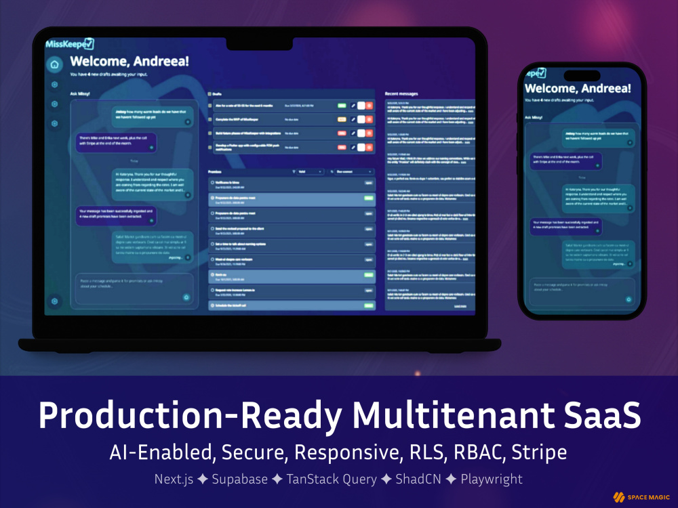This screenshot has height=508, width=678.
Task: Send the message in laptop Ask Missy box
Action: [186, 297]
